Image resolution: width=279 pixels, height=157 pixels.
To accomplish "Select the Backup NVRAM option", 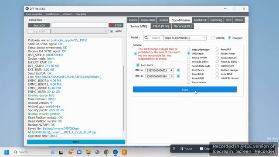I will tap(189, 58).
